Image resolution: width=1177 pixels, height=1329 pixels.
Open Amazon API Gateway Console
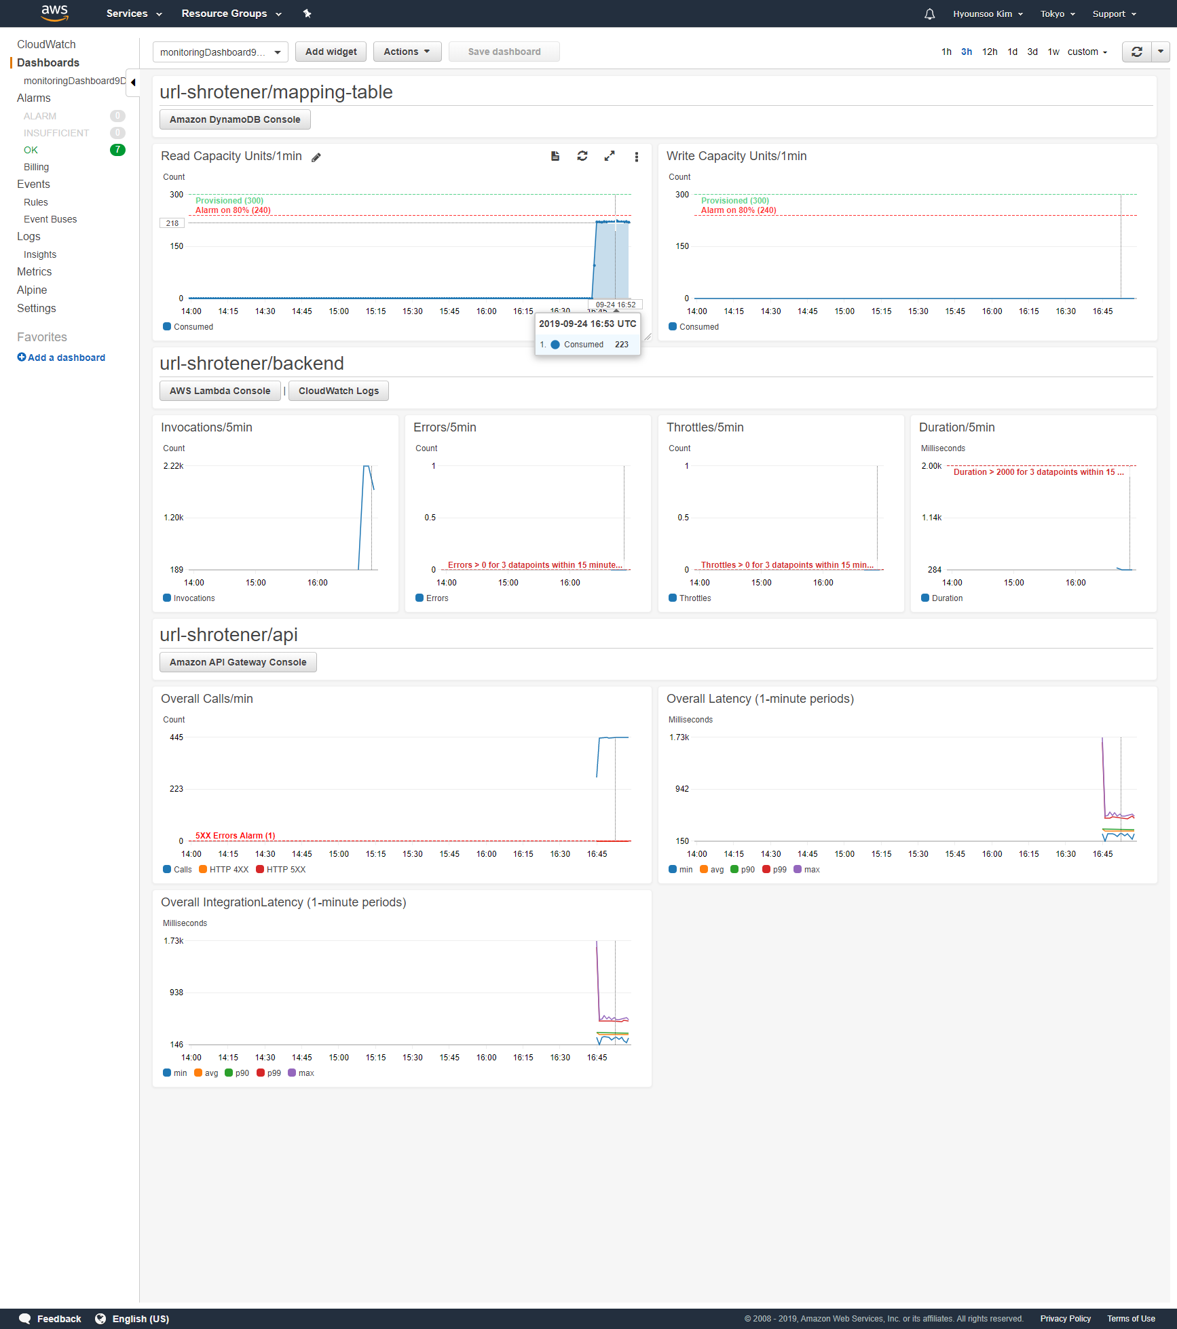(238, 662)
